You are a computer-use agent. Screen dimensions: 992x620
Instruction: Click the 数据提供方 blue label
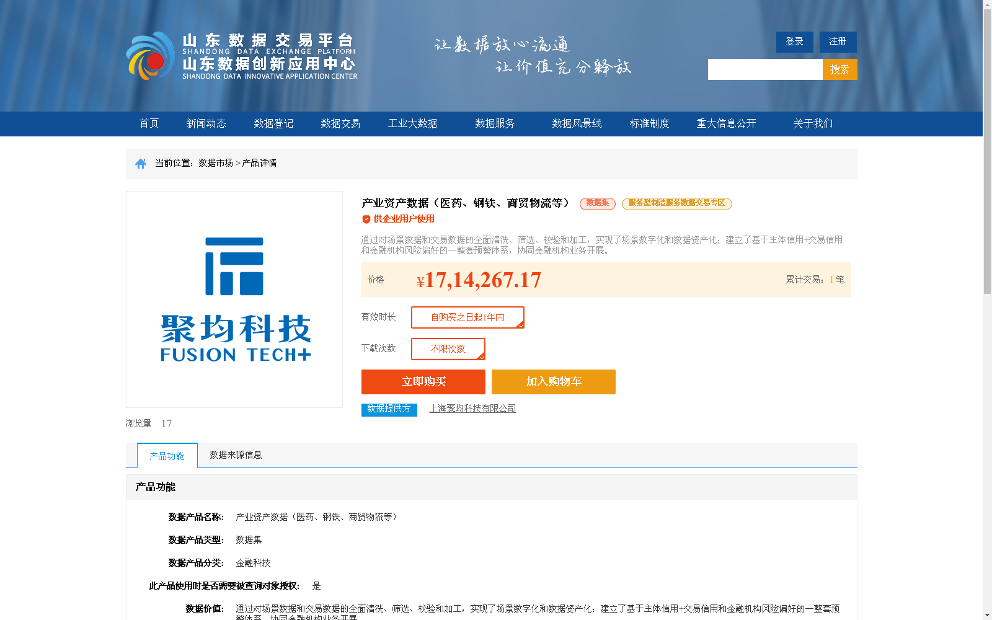click(x=389, y=409)
